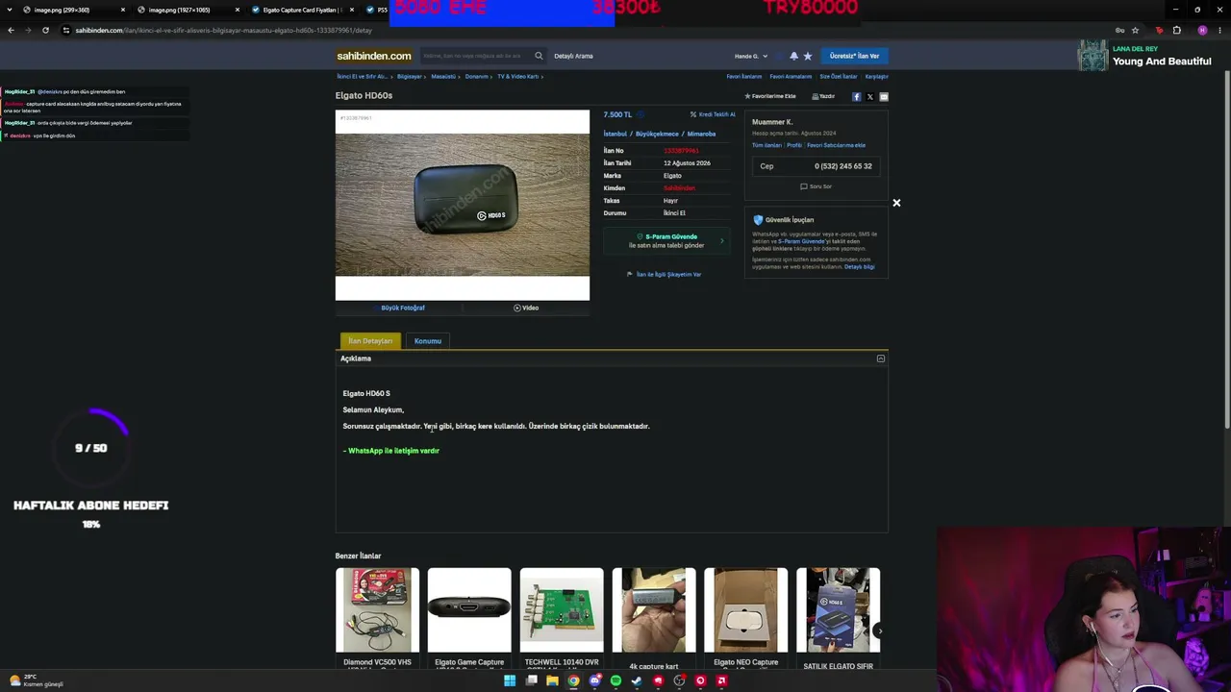Open Donanım breadcrumb link

477,76
